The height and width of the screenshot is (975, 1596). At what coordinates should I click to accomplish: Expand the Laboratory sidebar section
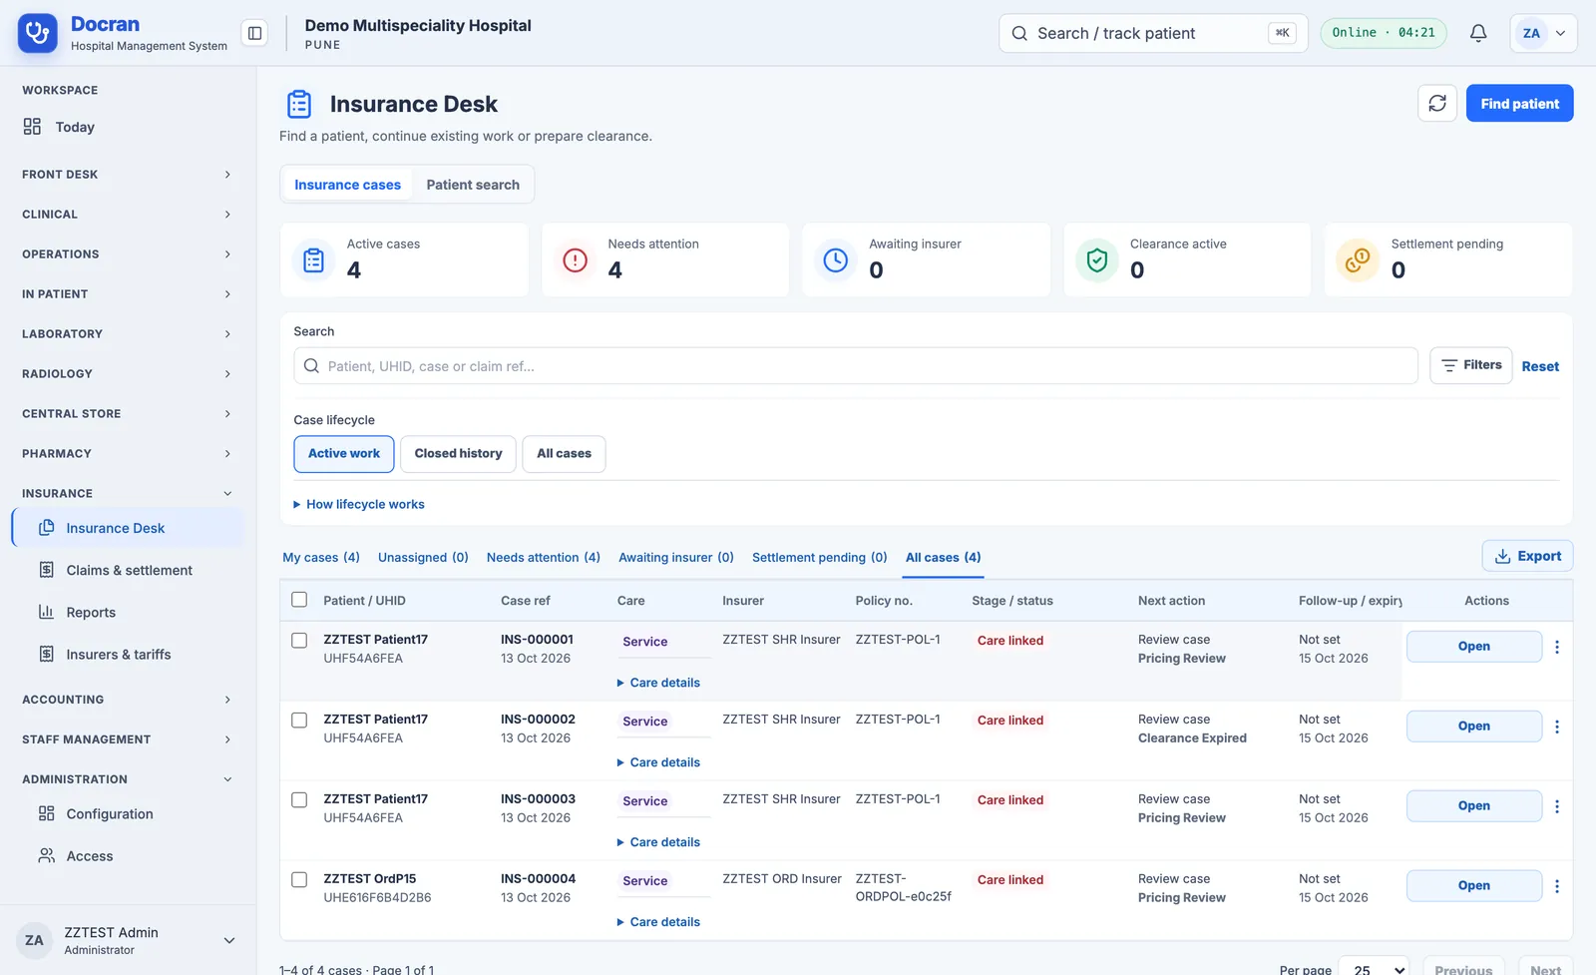click(128, 333)
